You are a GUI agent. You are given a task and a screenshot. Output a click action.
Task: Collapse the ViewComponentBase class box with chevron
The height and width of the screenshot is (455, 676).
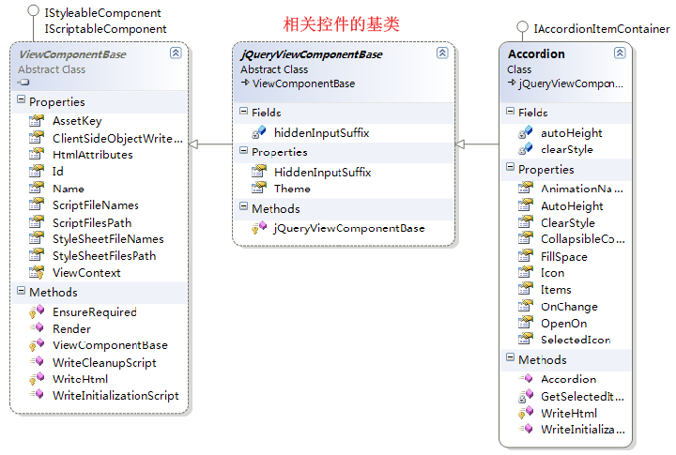coord(176,53)
